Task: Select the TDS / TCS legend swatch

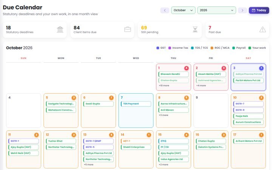Action: (x=192, y=48)
